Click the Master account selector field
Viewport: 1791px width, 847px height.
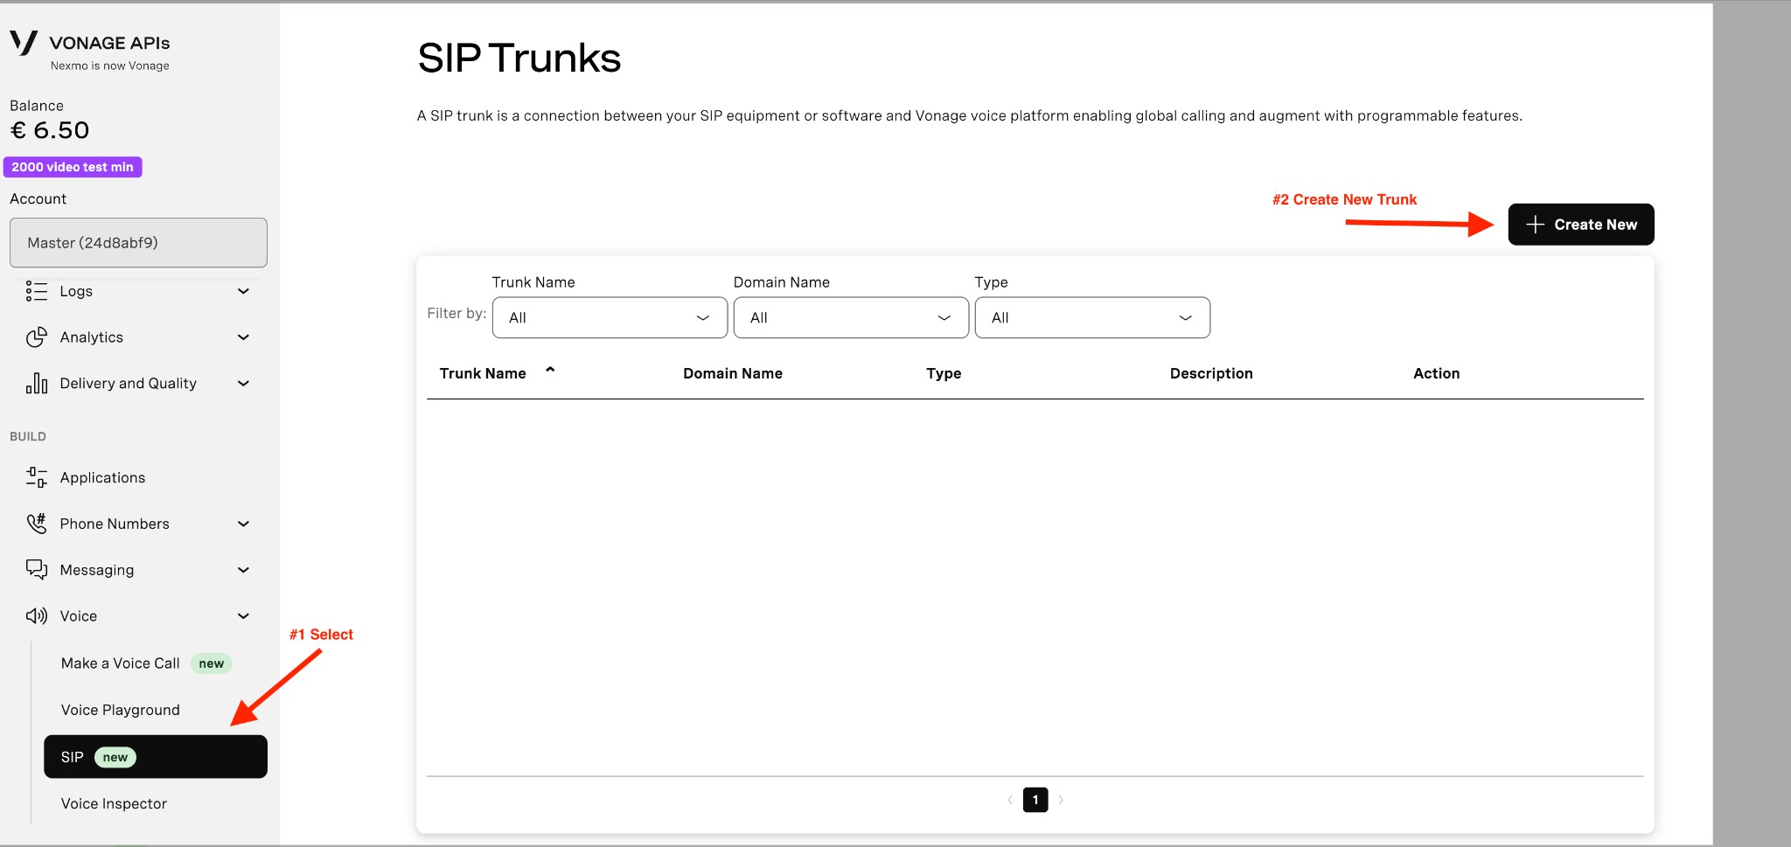pyautogui.click(x=138, y=243)
